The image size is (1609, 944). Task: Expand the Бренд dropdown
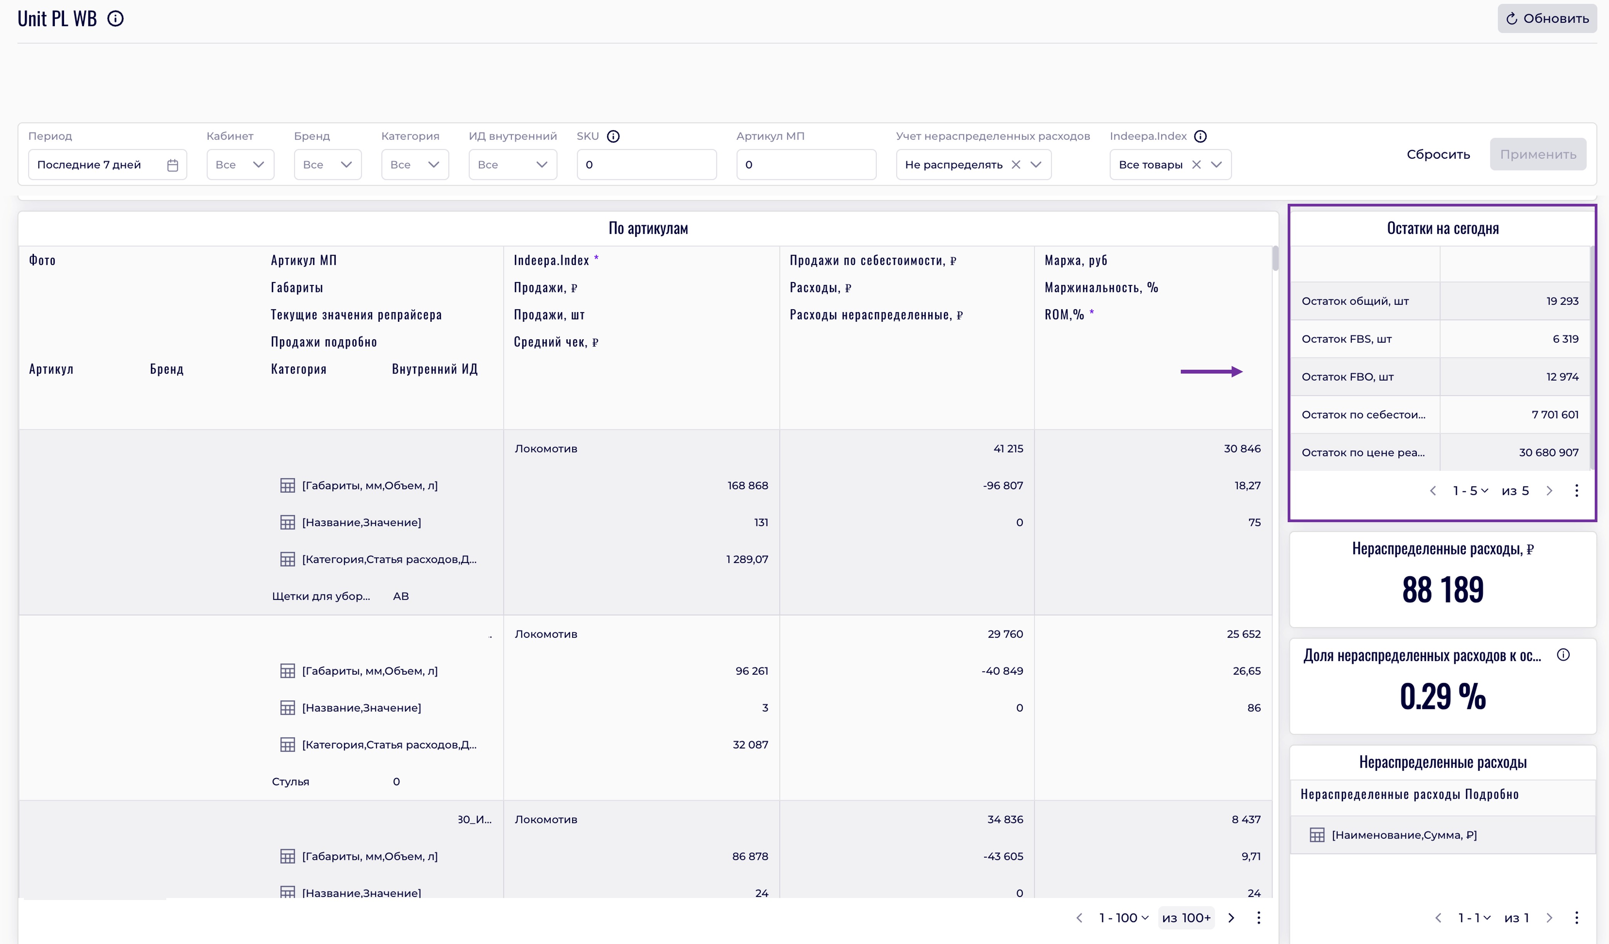click(328, 165)
